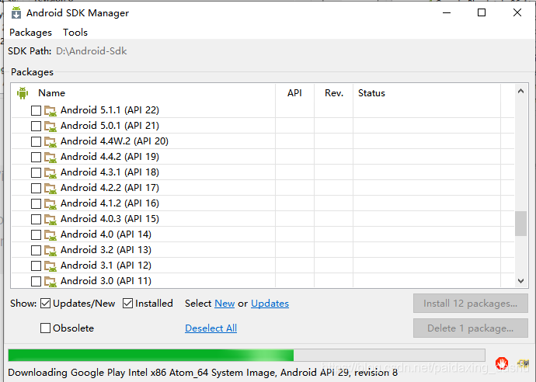Click the scrollbar down arrow in package list
536x382 pixels.
520,281
